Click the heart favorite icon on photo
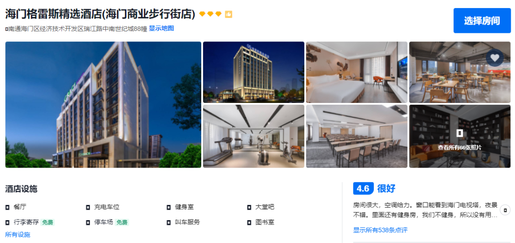The image size is (515, 243). click(494, 58)
